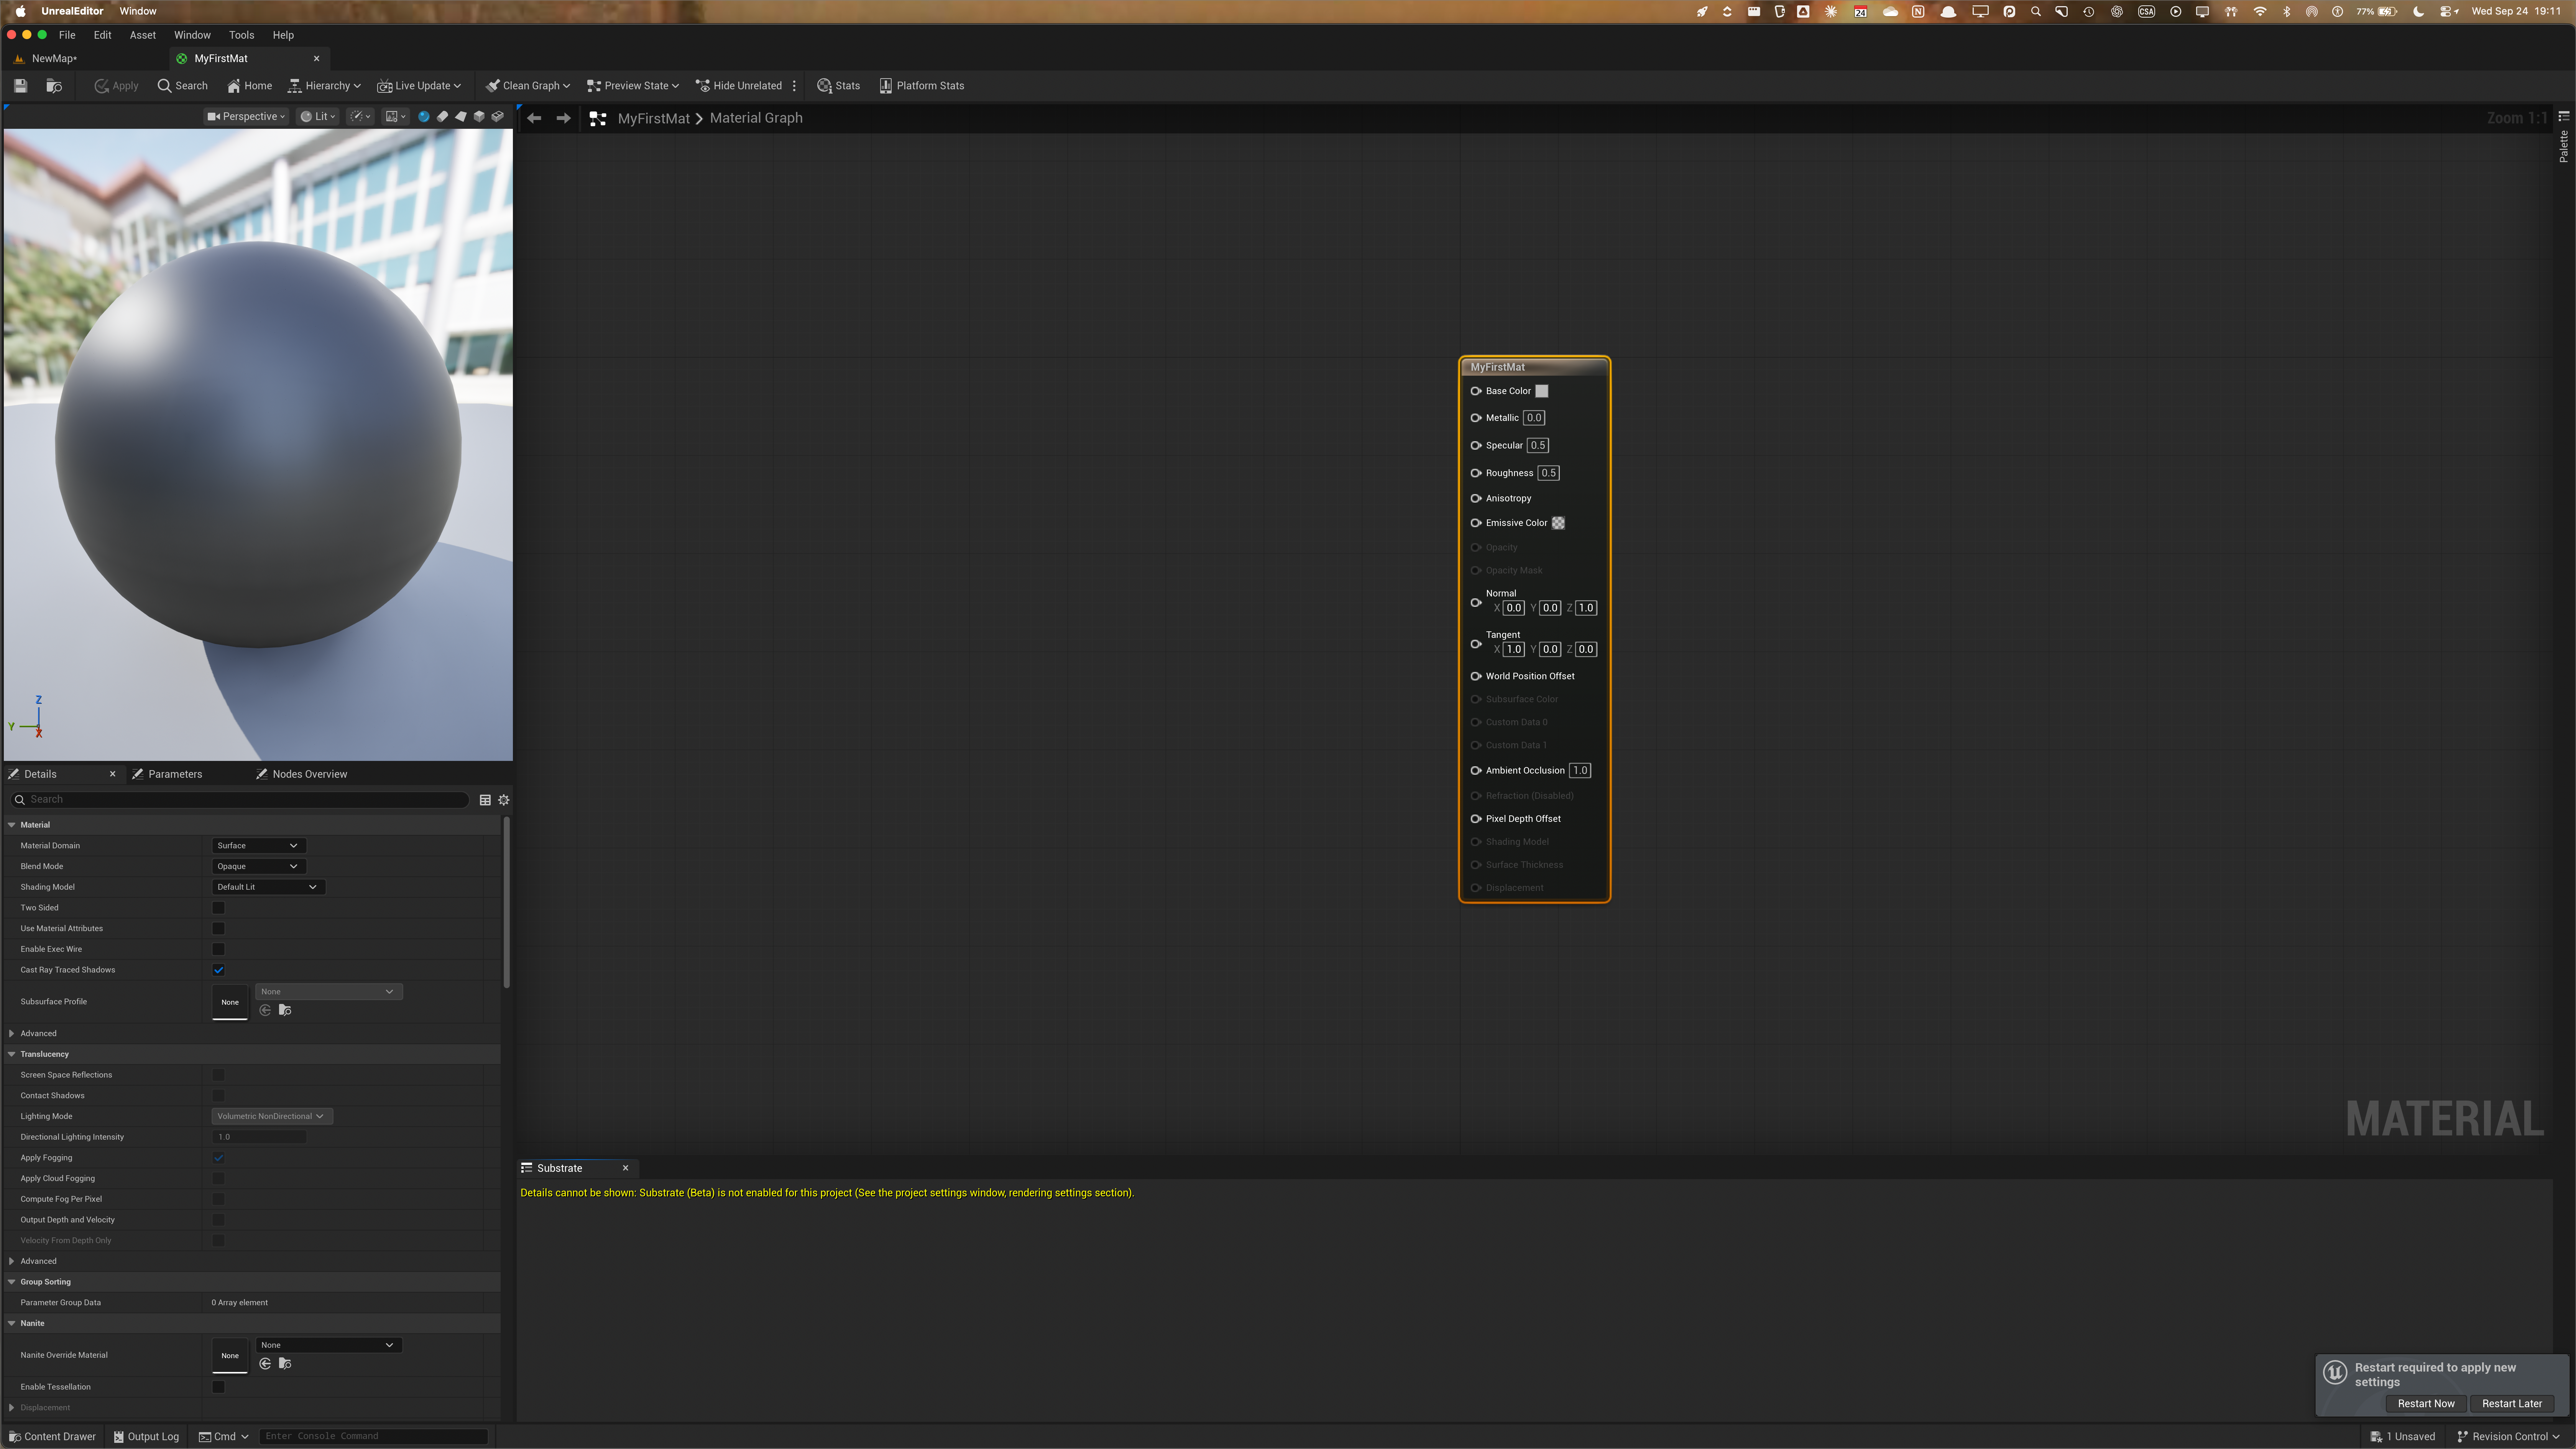The width and height of the screenshot is (2576, 1449).
Task: Click the Emissive Color swatch on node
Action: click(x=1558, y=523)
